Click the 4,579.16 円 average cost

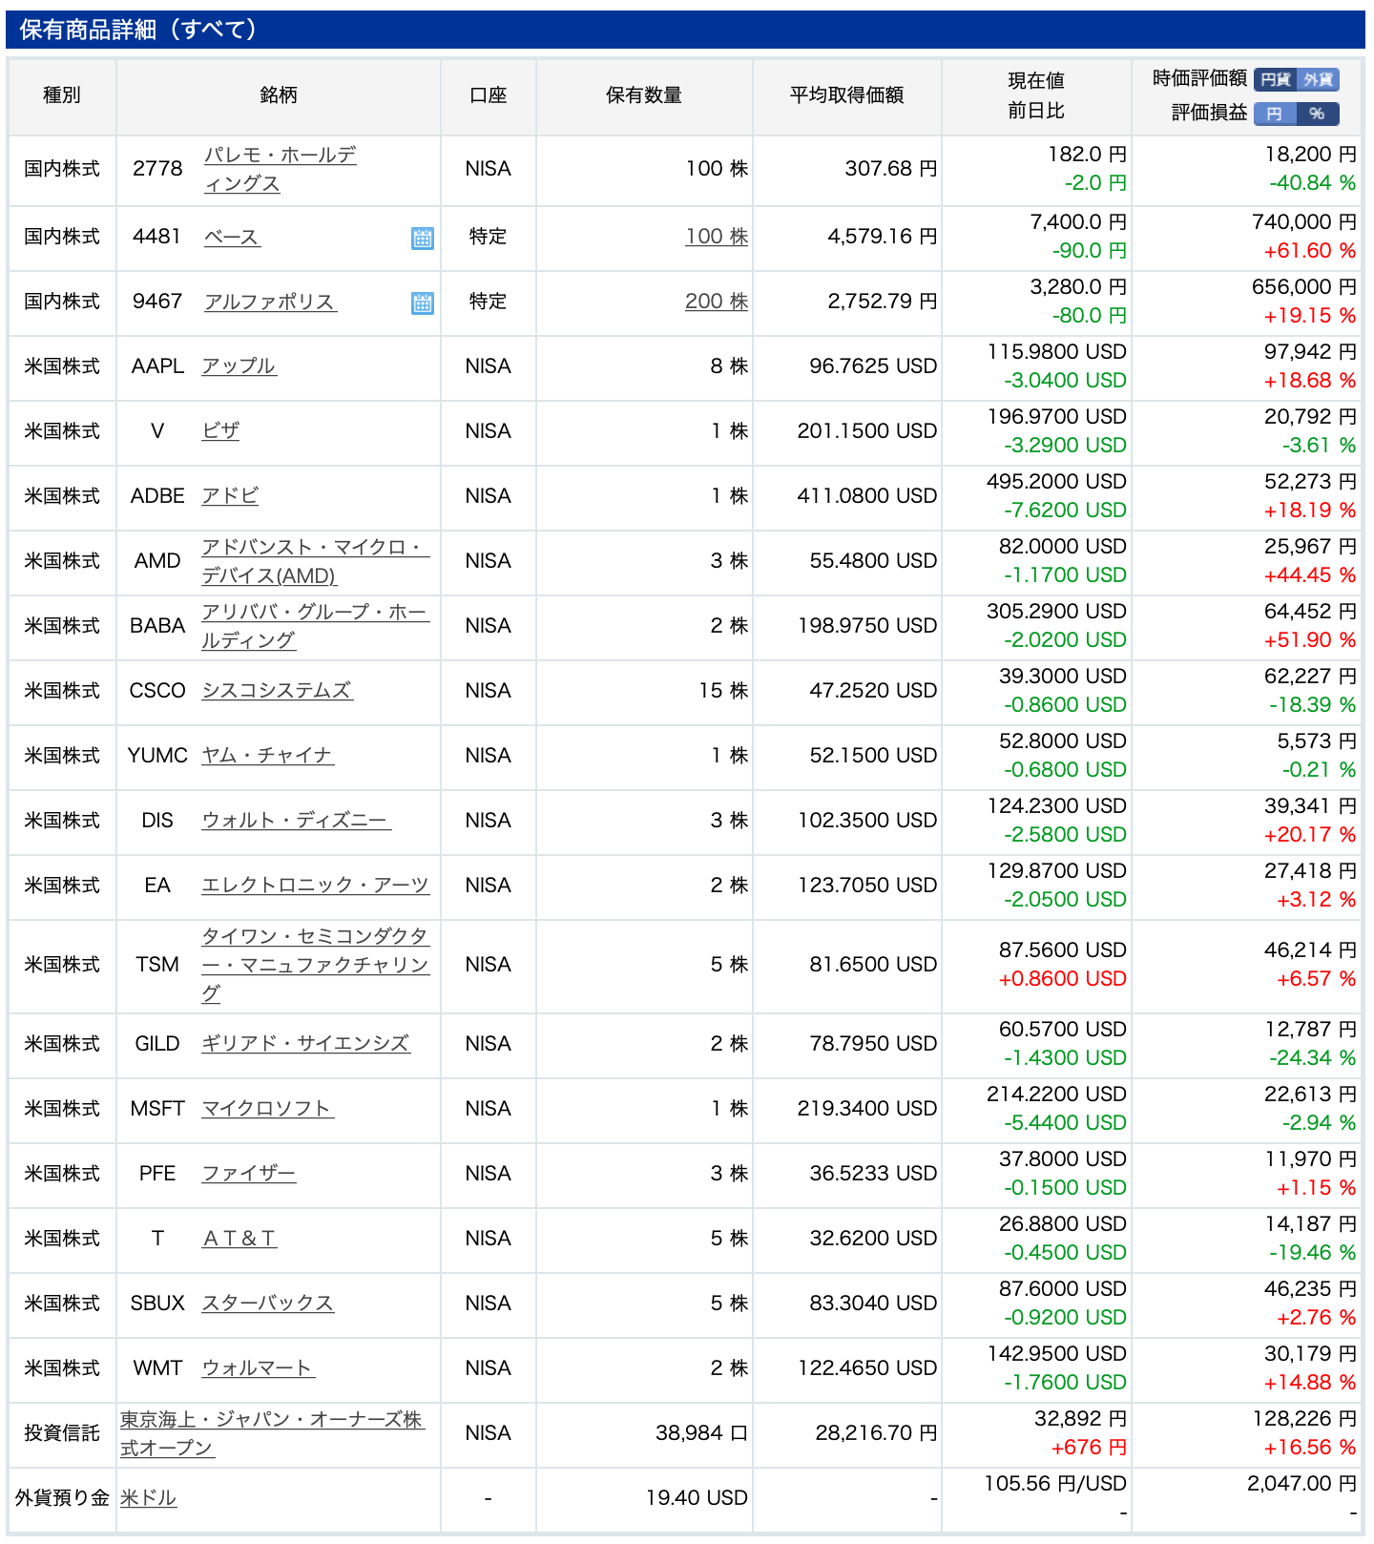(883, 237)
